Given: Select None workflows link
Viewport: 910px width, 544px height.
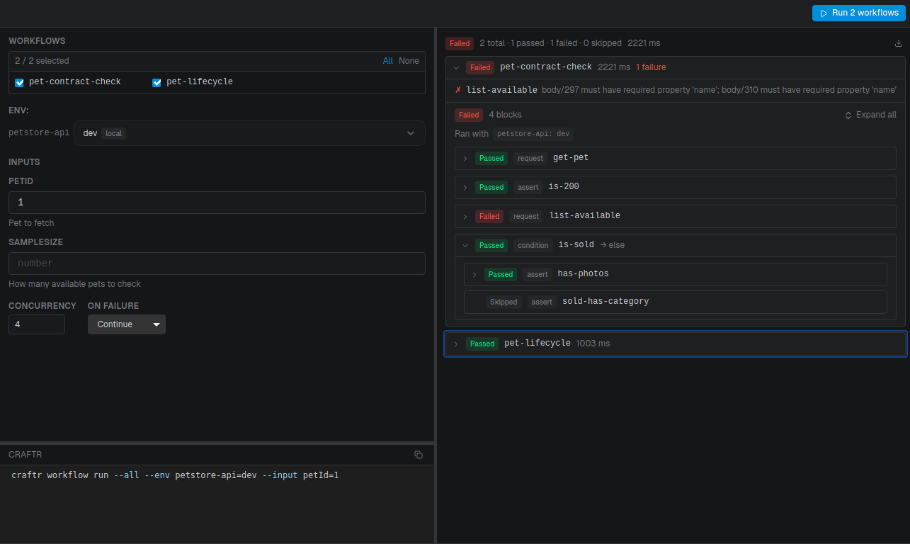Looking at the screenshot, I should [x=409, y=61].
